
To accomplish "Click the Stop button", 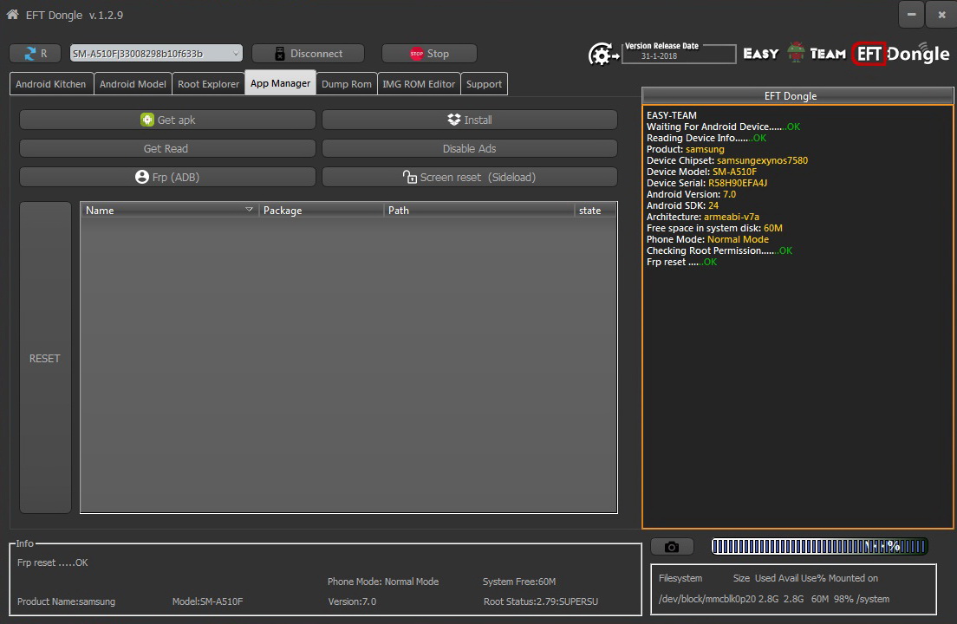I will 429,54.
